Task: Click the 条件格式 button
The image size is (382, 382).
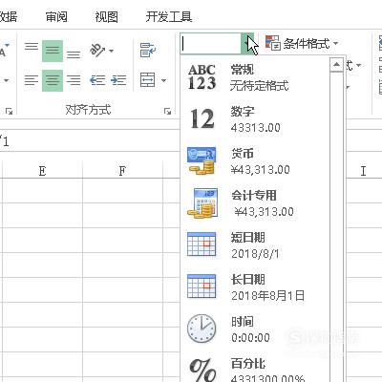Action: [301, 43]
